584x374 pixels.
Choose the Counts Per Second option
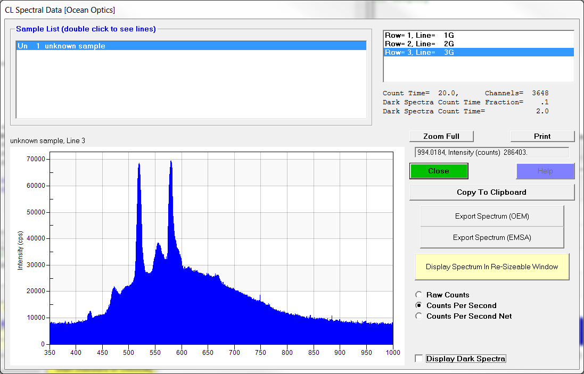pos(419,305)
